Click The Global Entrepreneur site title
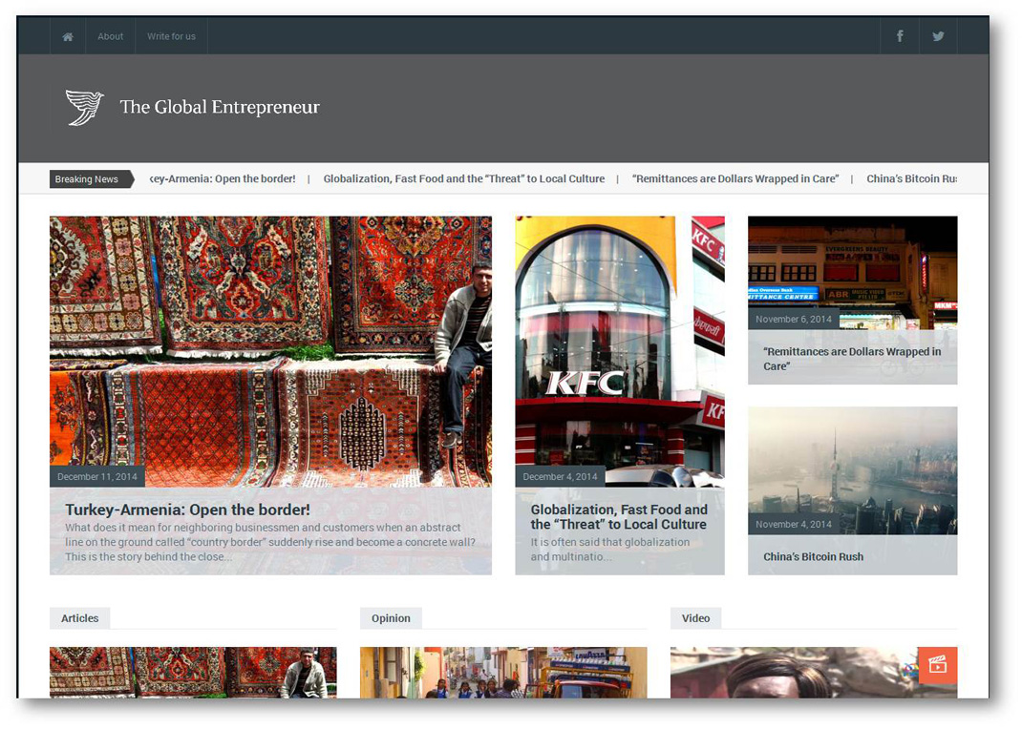Viewport: 1022px width, 729px height. coord(220,107)
